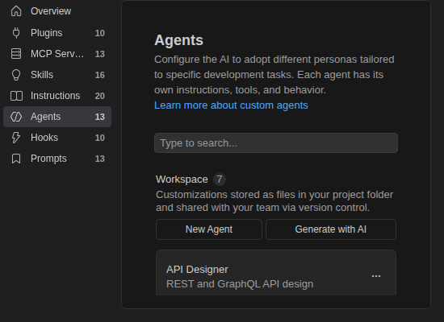Select the Plugins label in sidebar

[x=47, y=33]
